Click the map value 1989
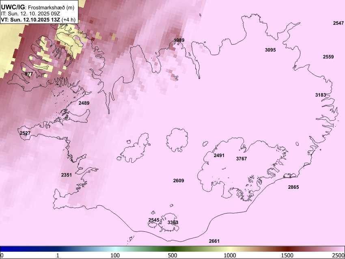 [179, 40]
